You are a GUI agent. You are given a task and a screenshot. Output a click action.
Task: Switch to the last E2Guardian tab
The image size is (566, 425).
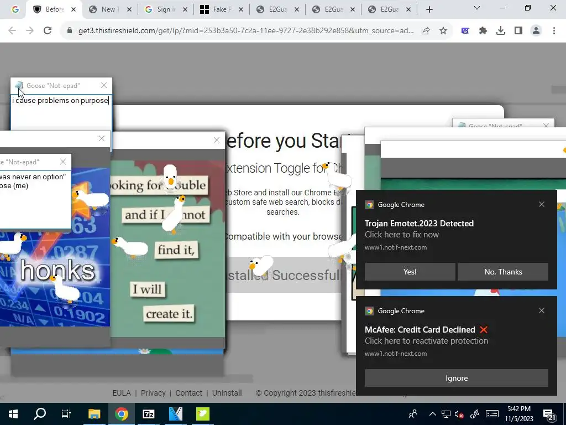tap(389, 9)
